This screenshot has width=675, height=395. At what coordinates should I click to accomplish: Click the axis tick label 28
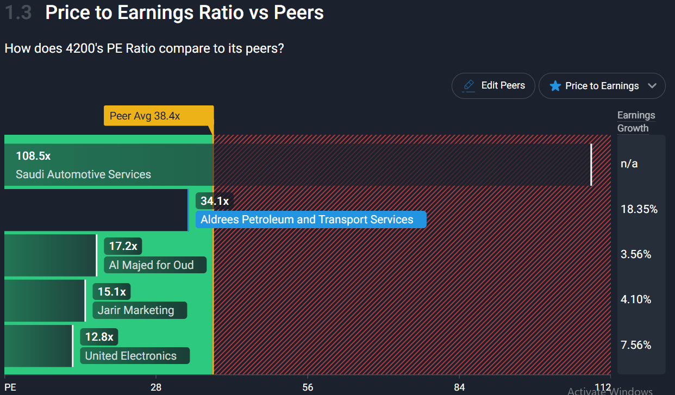coord(156,387)
